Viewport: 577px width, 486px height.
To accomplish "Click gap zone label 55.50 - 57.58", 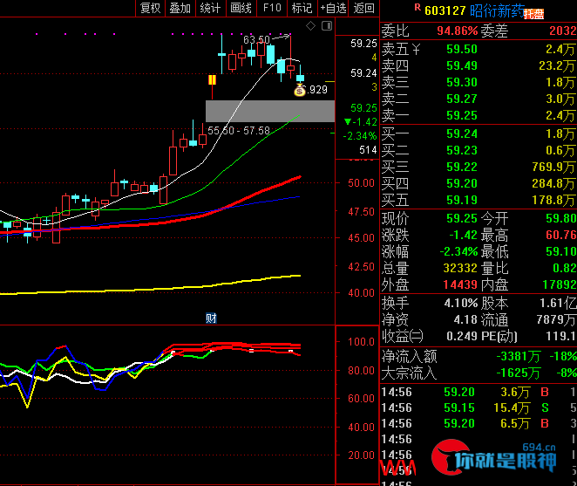I will 239,130.
